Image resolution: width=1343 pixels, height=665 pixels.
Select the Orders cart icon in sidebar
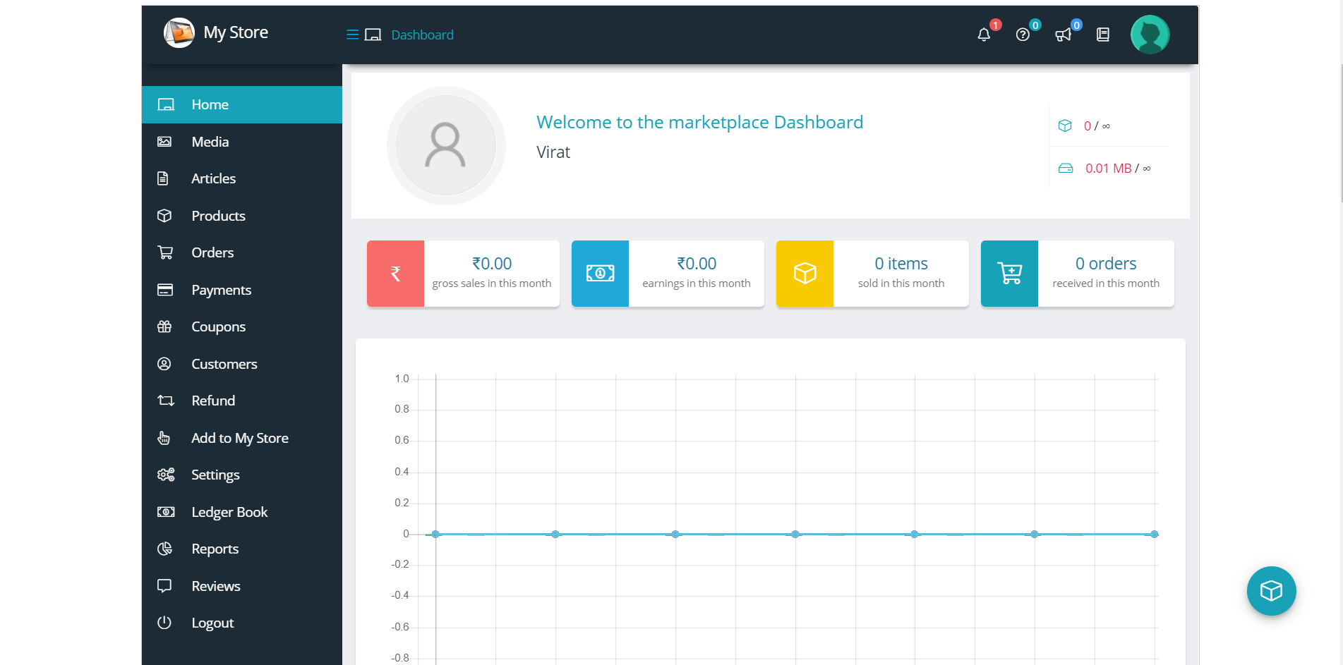[x=164, y=252]
